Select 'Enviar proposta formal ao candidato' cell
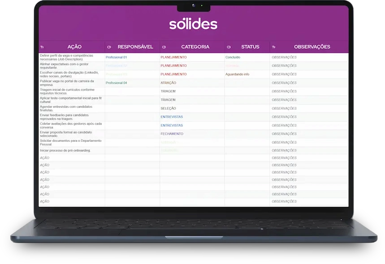Image resolution: width=385 pixels, height=264 pixels. [x=72, y=134]
